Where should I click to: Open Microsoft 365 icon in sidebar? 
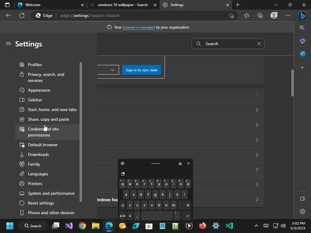[302, 41]
